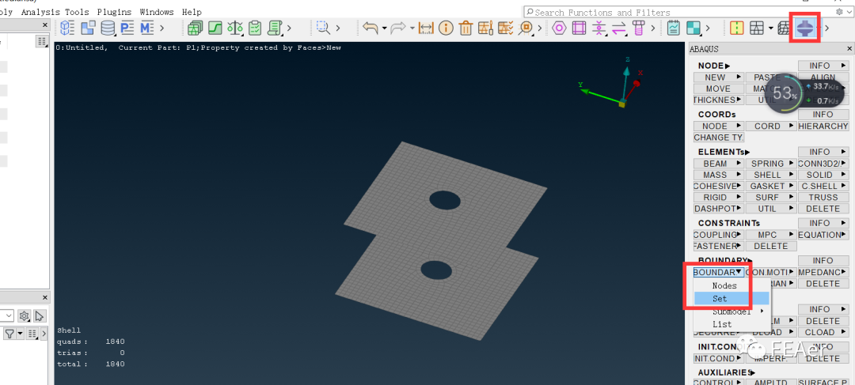Viewport: 855px width, 385px height.
Task: Click the balance scales compare icon
Action: (x=235, y=28)
